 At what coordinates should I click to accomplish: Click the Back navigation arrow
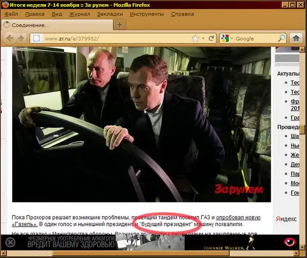tap(10, 38)
